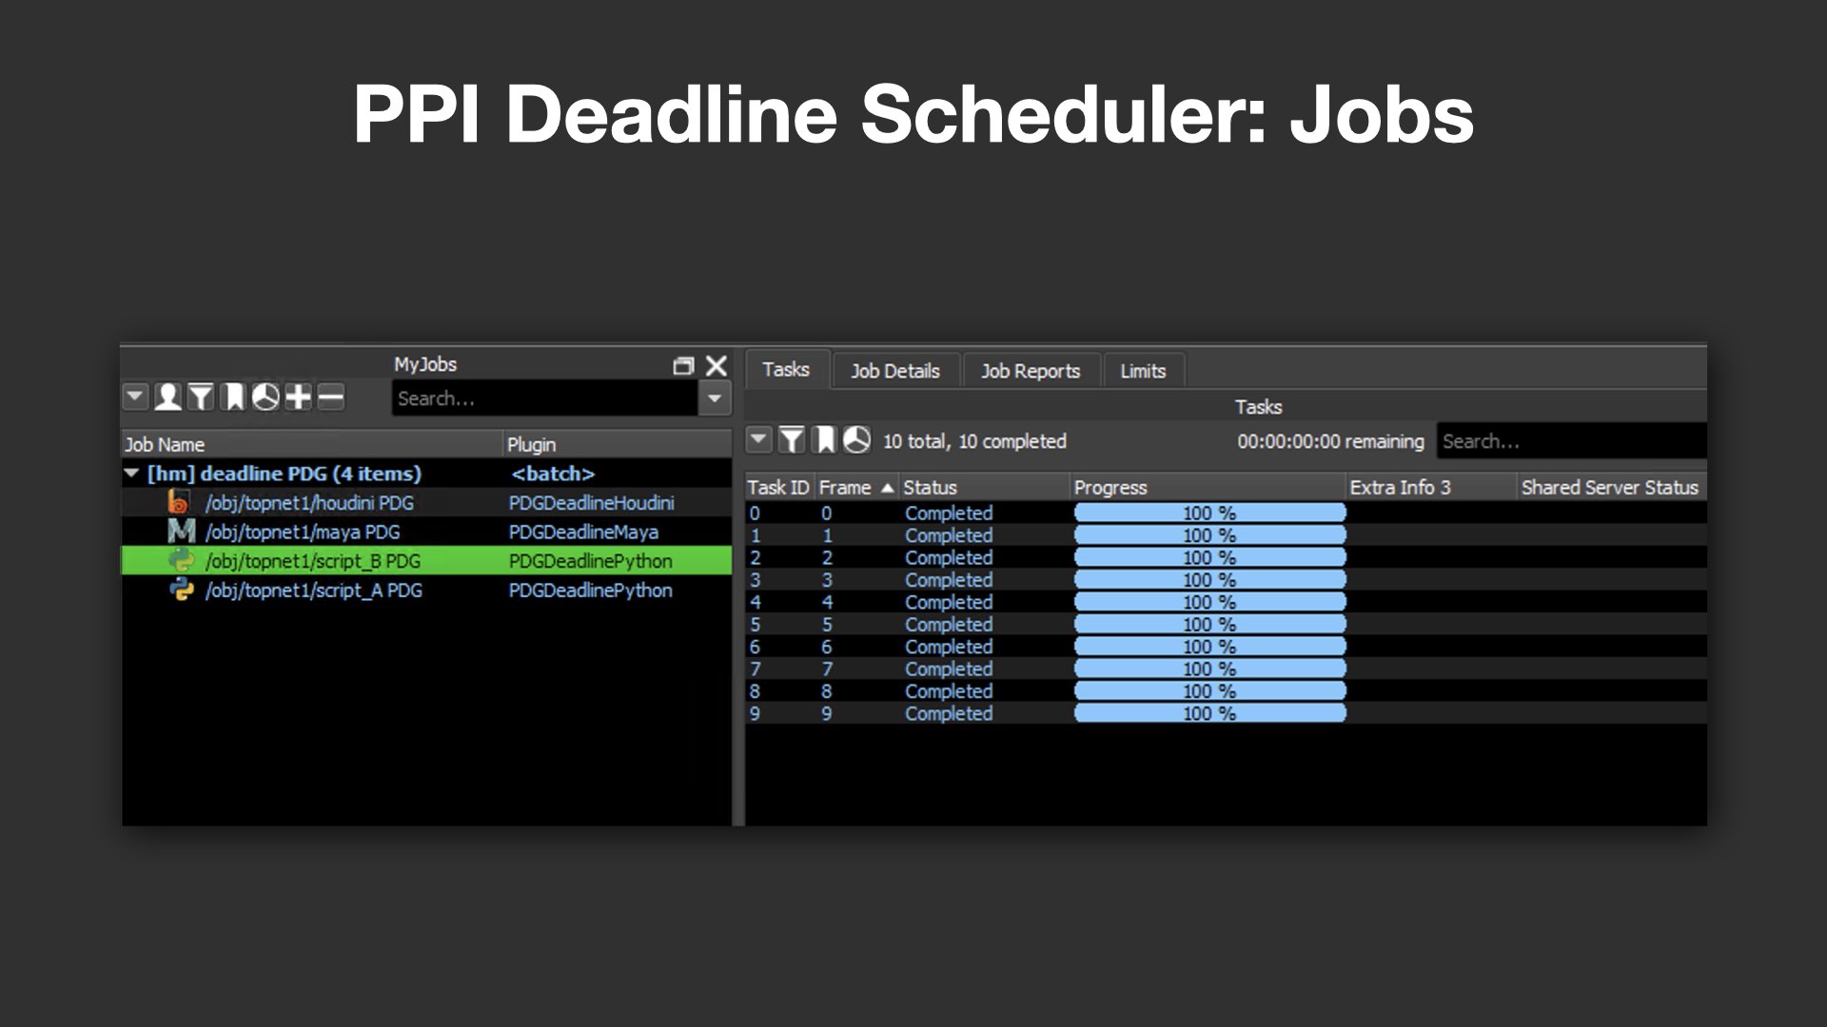
Task: Select task 3 Completed status cell
Action: [949, 580]
